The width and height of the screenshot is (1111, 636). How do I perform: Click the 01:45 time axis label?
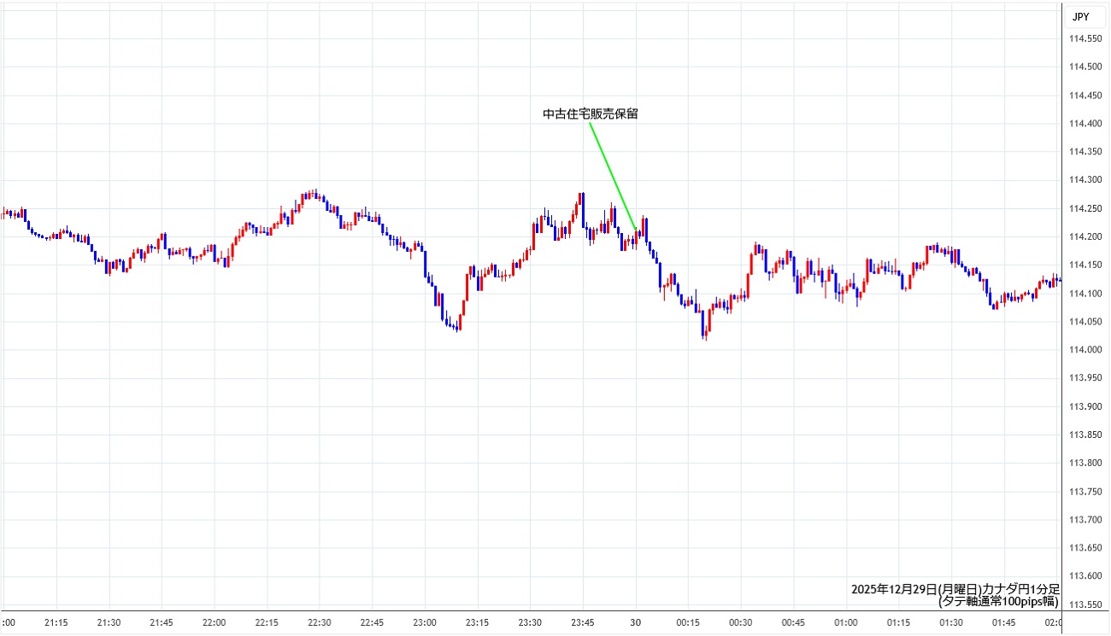pos(1003,623)
